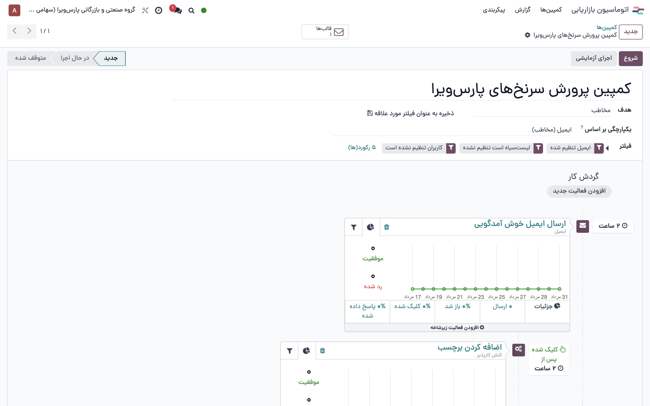
Task: Click the filter icon of 'لیست‌سیاه است تنظیم نشده'
Action: (x=538, y=148)
